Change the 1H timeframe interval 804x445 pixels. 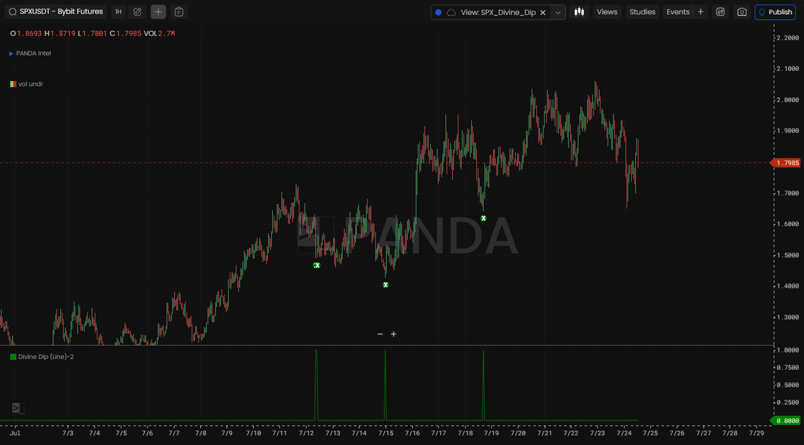click(118, 11)
